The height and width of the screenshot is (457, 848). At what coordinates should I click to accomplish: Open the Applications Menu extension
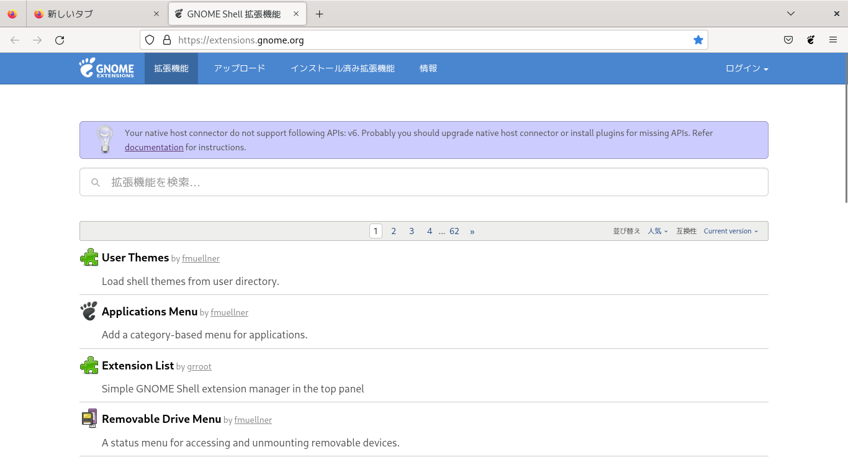tap(150, 311)
